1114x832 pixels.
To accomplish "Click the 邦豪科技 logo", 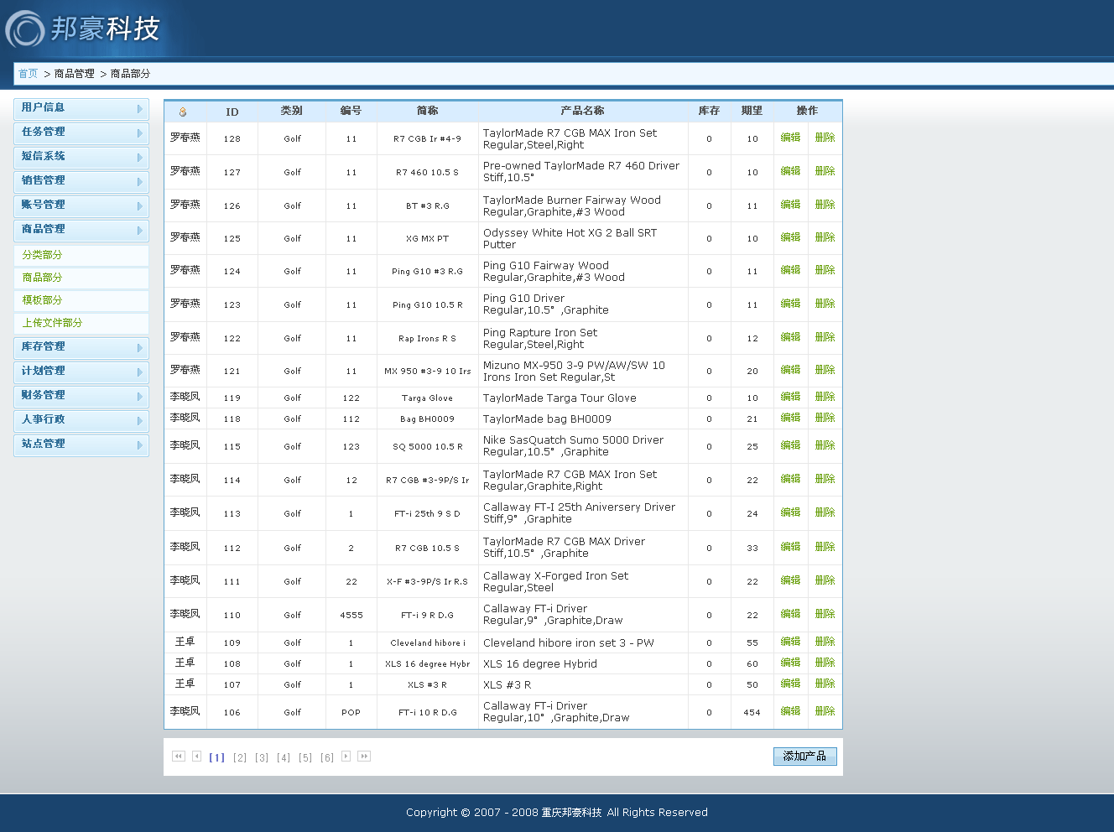I will click(x=82, y=29).
